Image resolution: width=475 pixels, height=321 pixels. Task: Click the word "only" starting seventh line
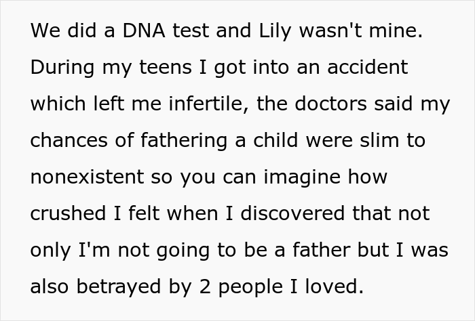49,250
